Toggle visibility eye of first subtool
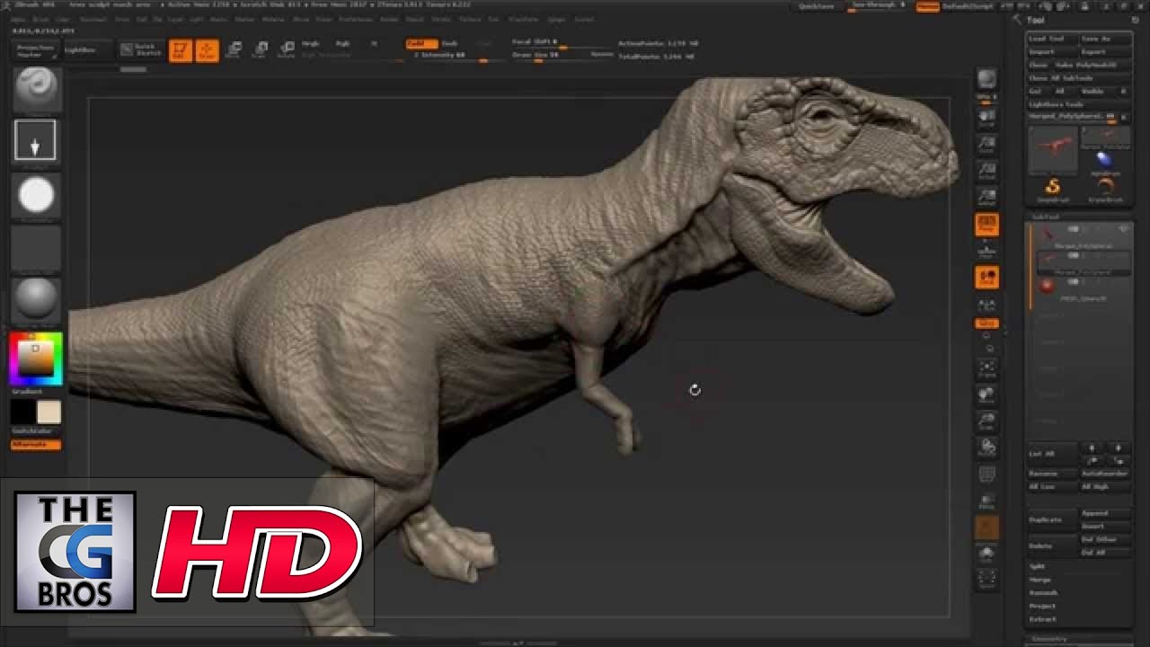The image size is (1150, 647). 1124,229
